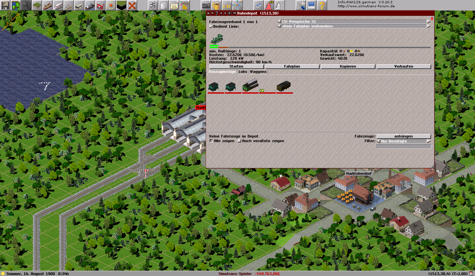Open the minimap icon in toolbar
The image size is (475, 276).
[16, 5]
